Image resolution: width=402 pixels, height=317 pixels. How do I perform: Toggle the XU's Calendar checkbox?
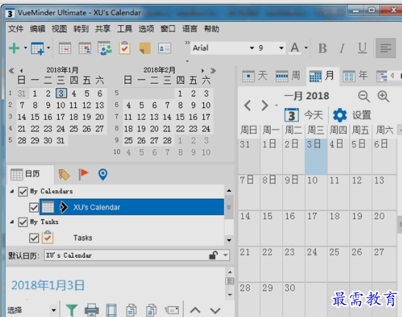34,207
